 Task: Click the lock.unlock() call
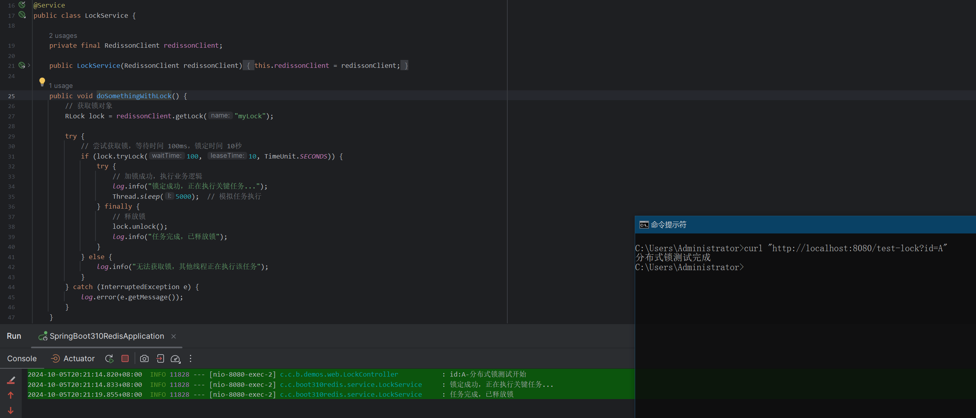[140, 226]
